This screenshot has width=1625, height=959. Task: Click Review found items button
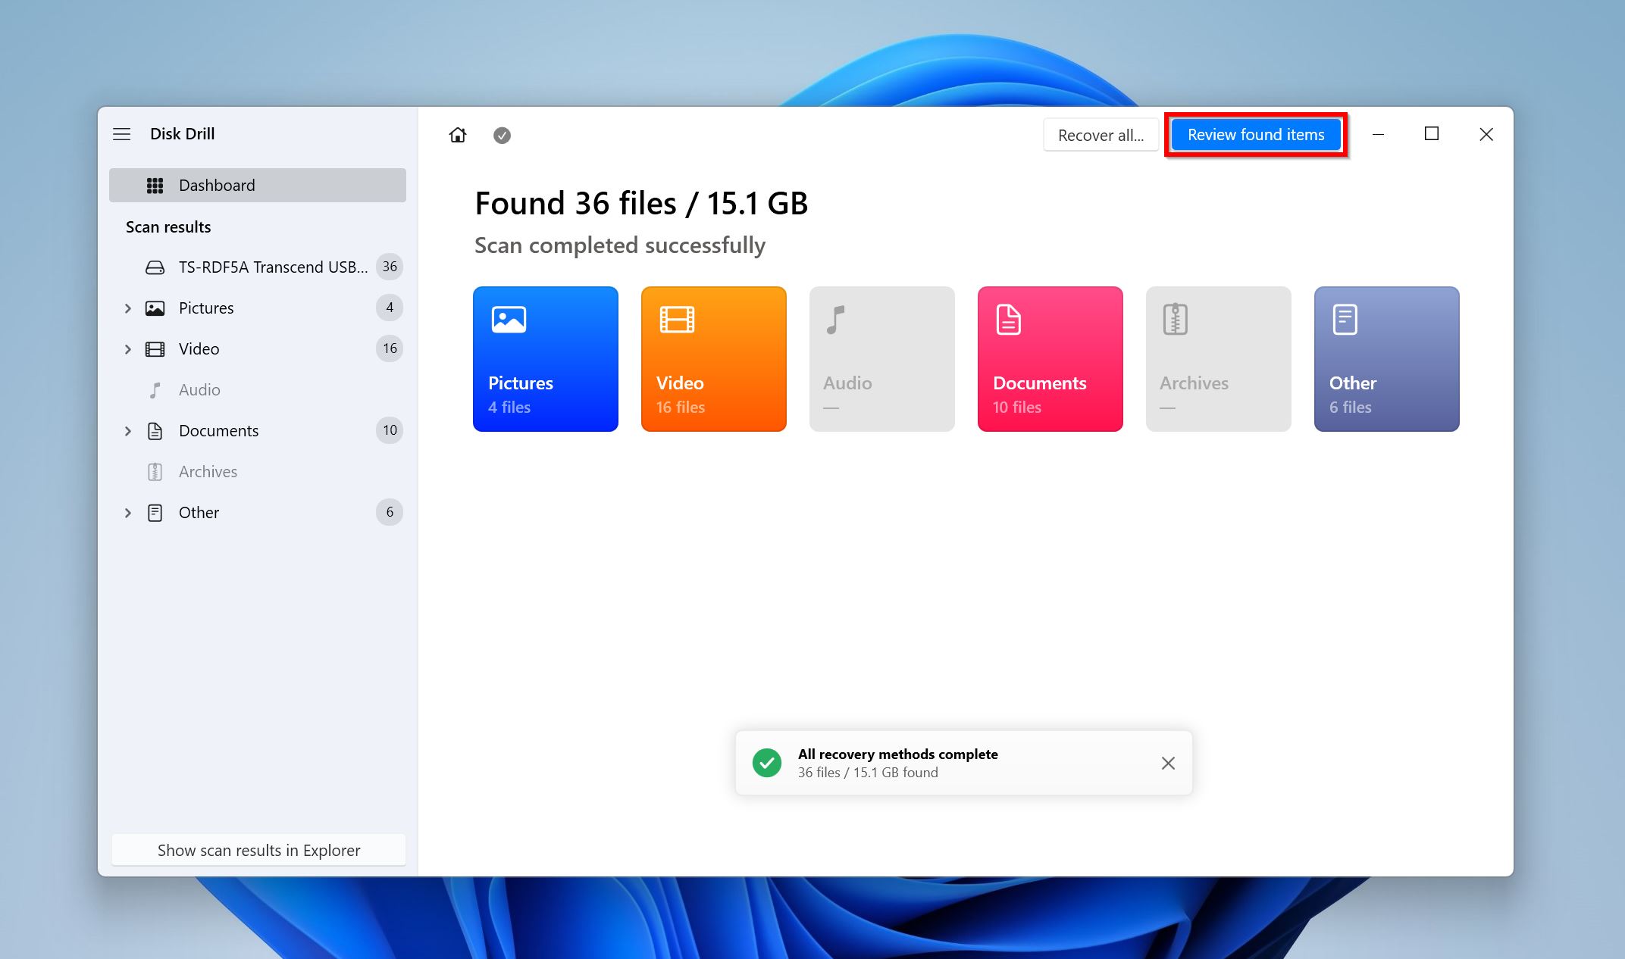[x=1256, y=135]
